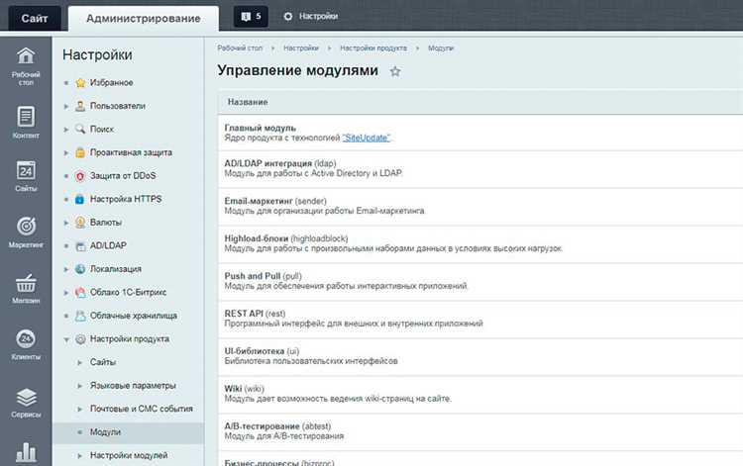Image resolution: width=743 pixels, height=466 pixels.
Task: Add page to favorites with star icon
Action: pyautogui.click(x=395, y=71)
